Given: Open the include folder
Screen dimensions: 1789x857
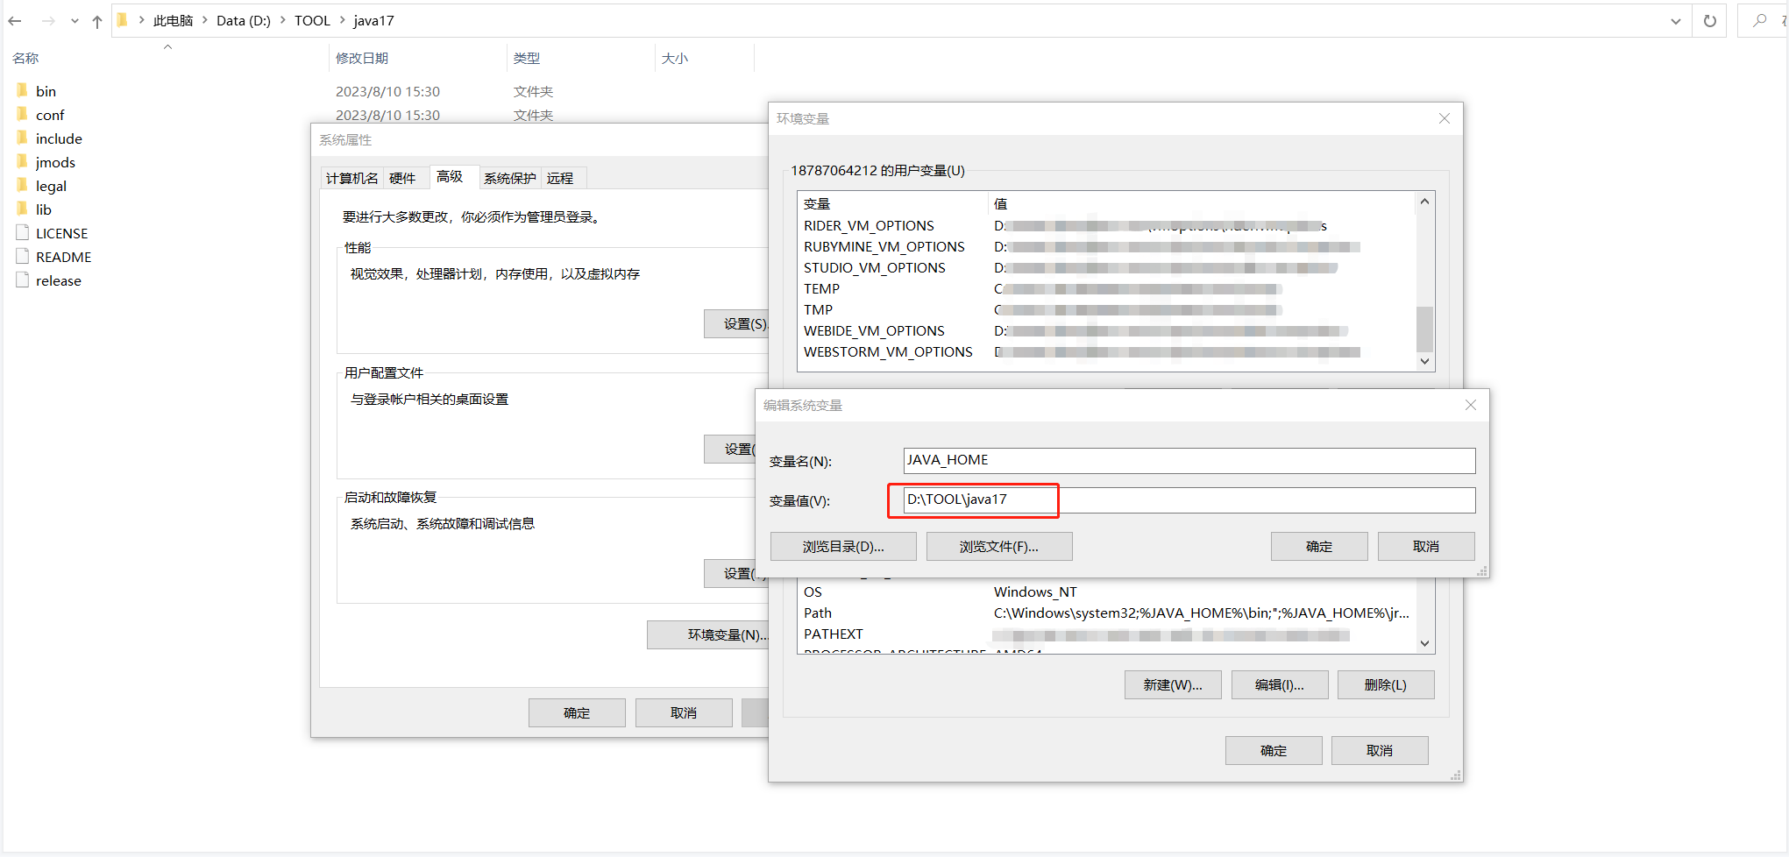Looking at the screenshot, I should tap(58, 138).
